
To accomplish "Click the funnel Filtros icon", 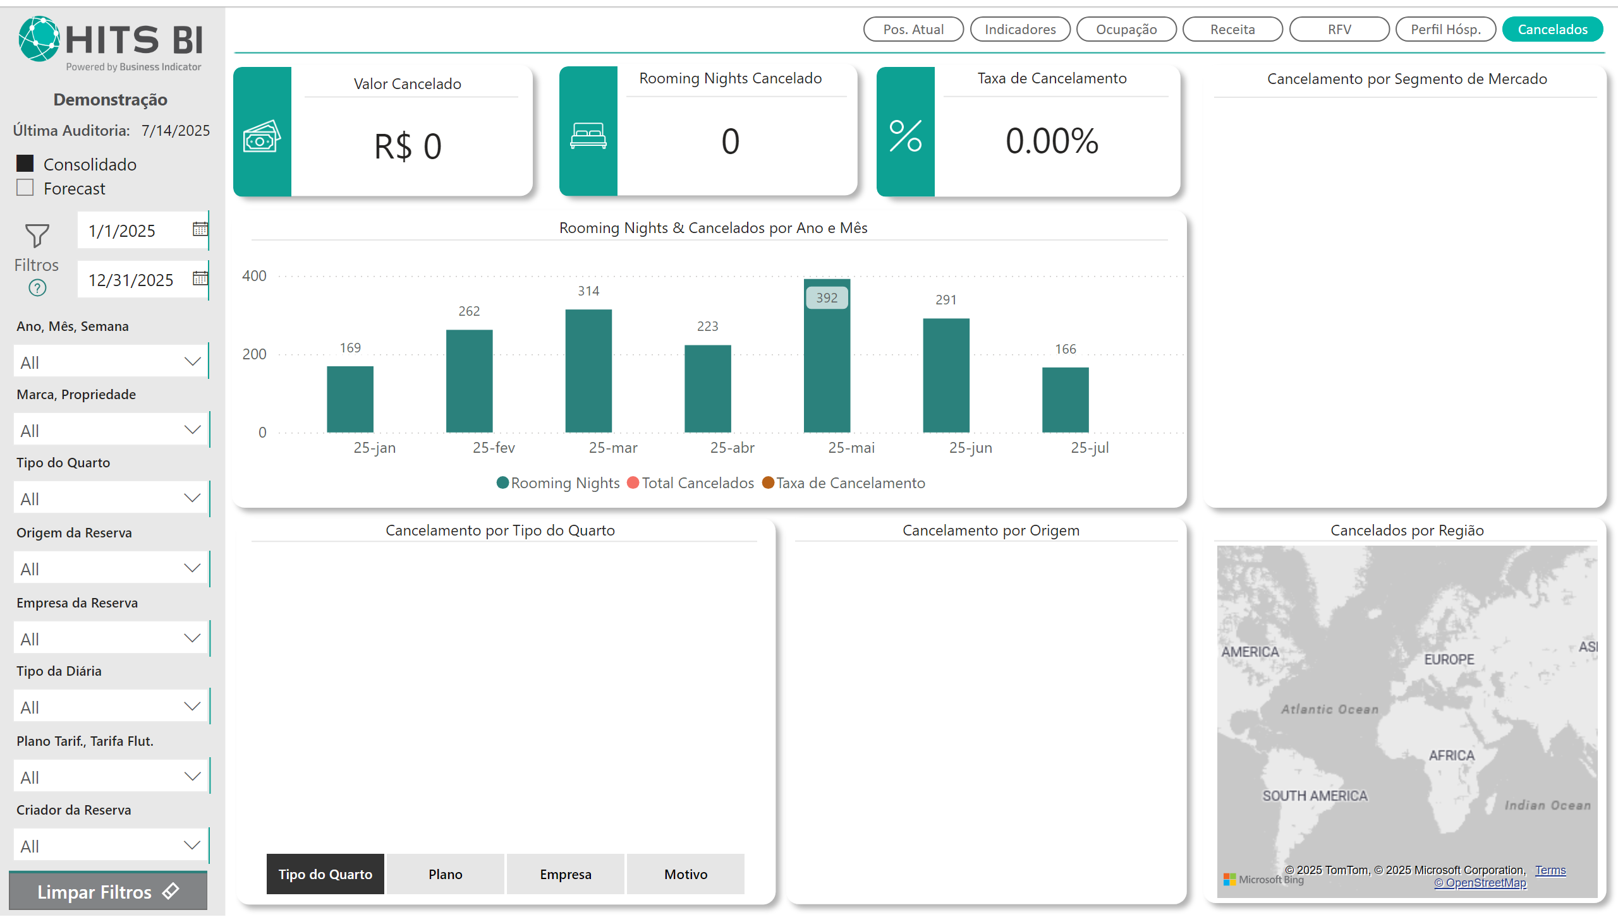I will 37,236.
